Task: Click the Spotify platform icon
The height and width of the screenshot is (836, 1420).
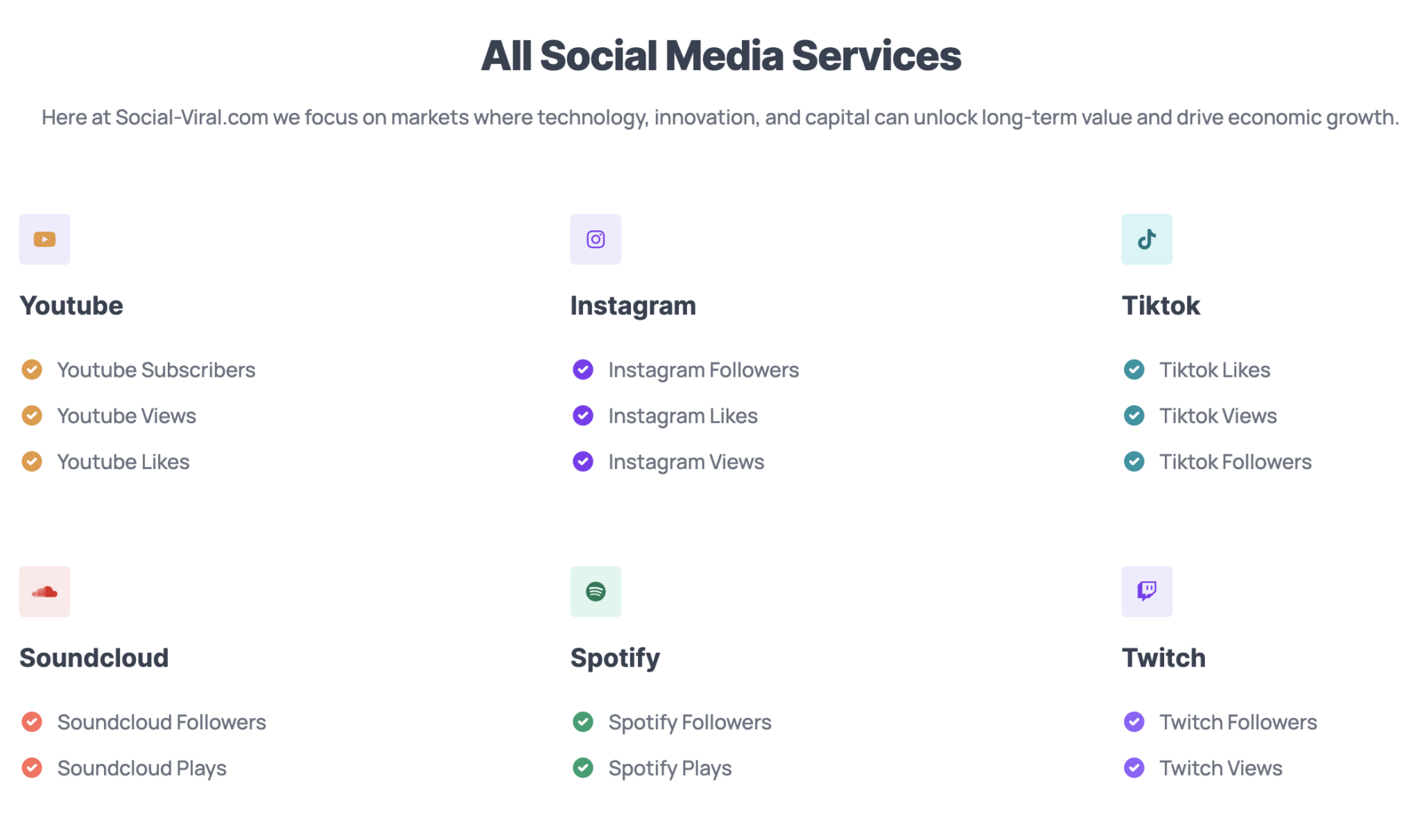Action: pos(595,591)
